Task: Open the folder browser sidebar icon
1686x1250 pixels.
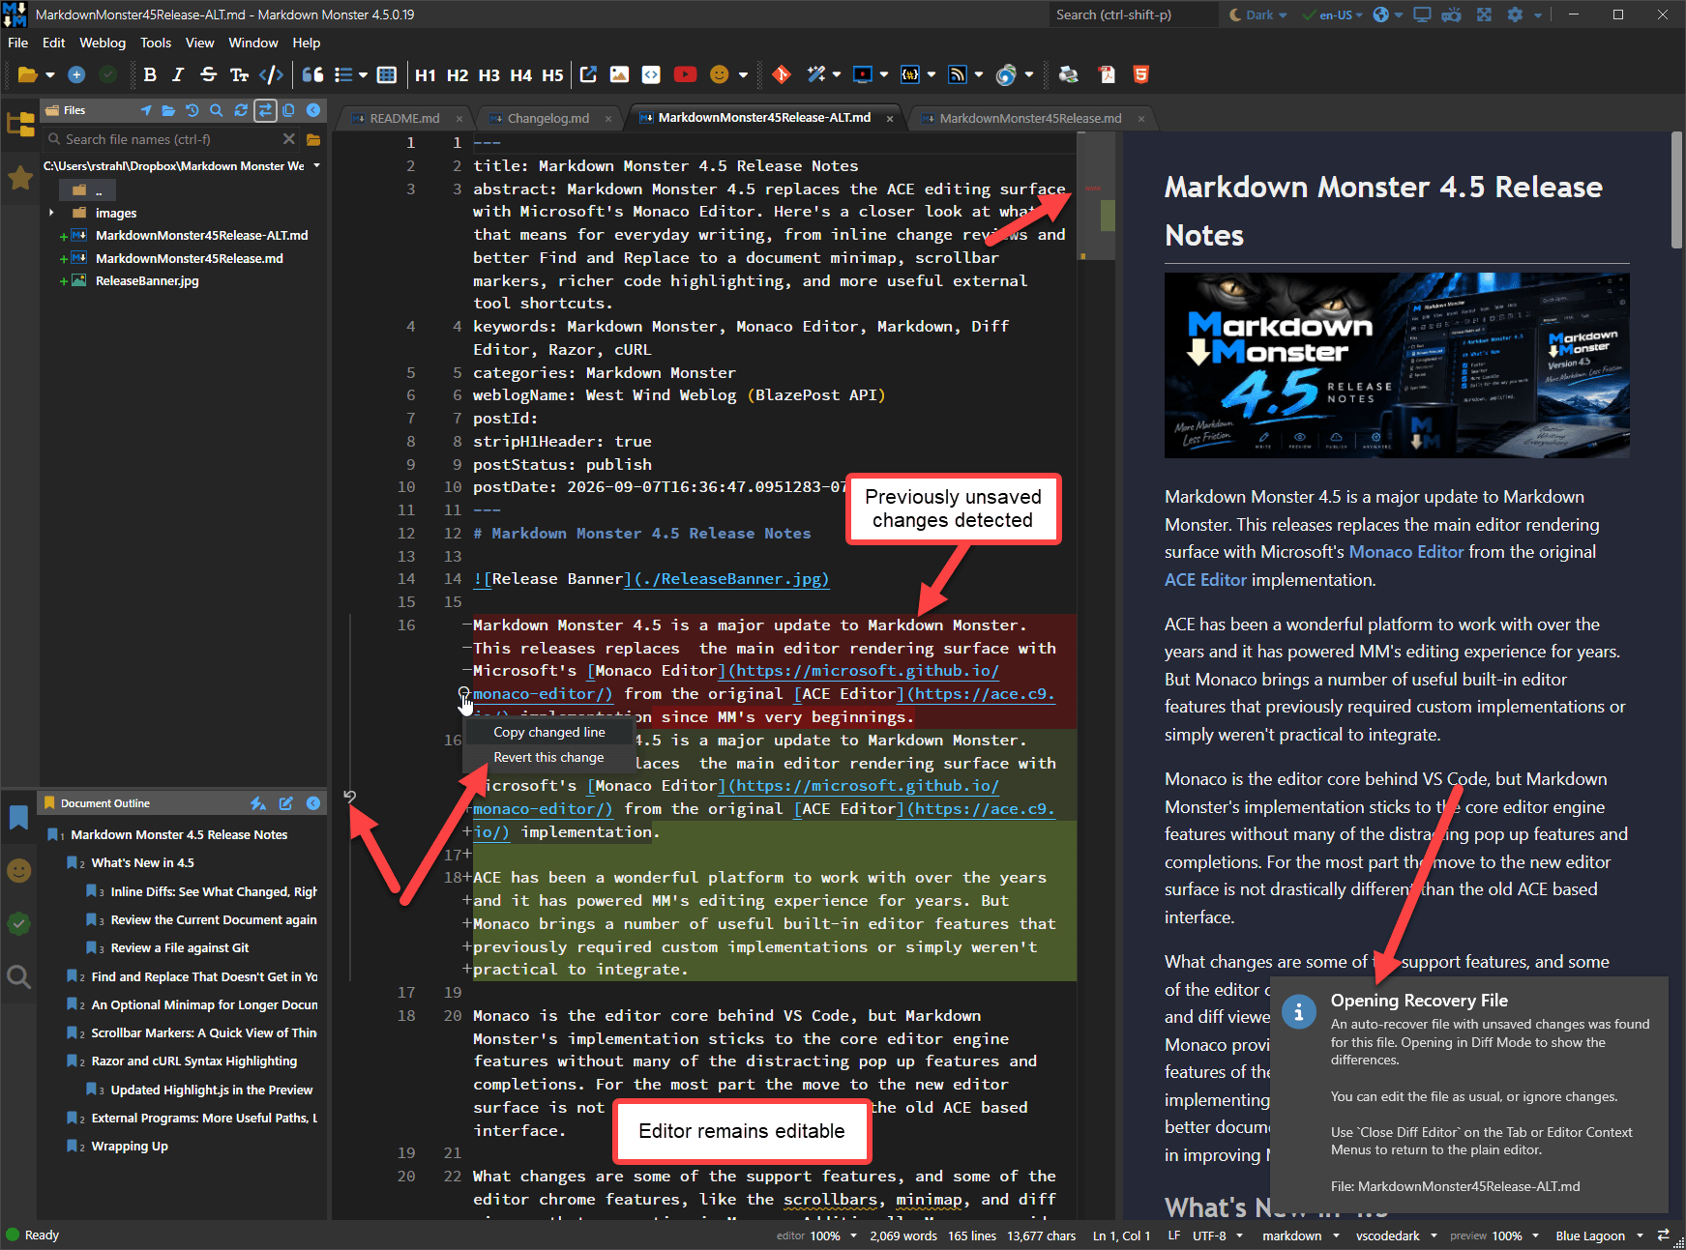Action: (19, 125)
